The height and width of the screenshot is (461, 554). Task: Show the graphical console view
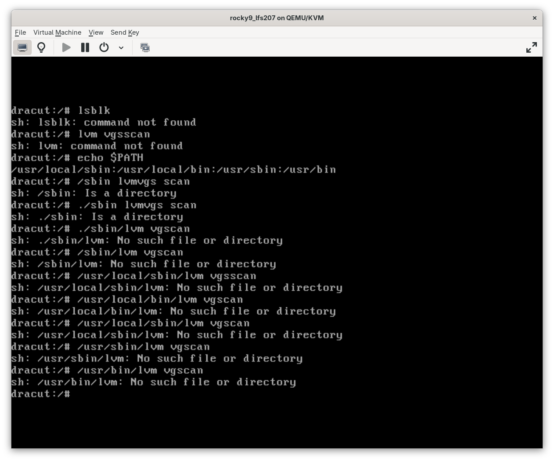pos(22,47)
